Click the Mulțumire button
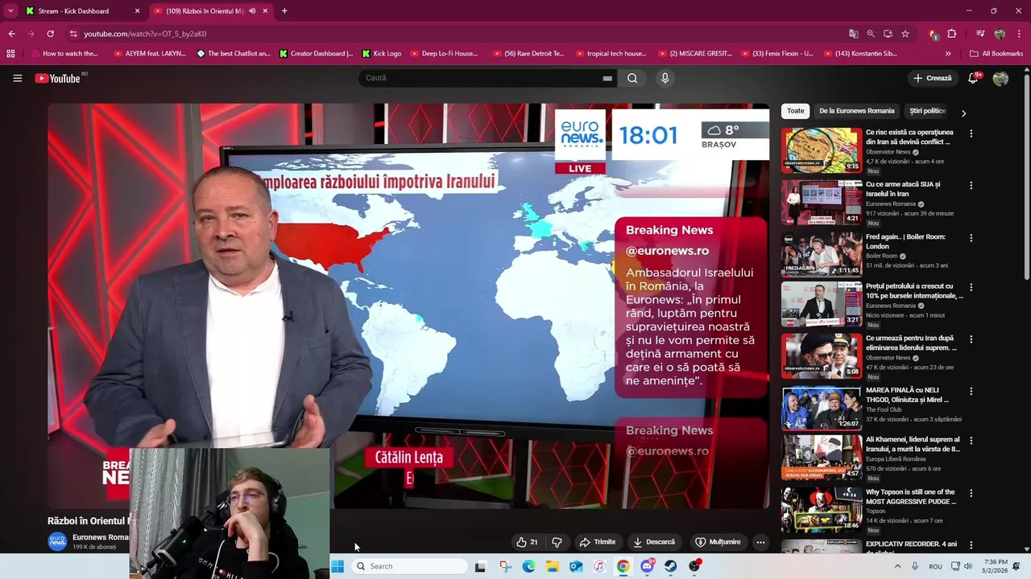1031x579 pixels. 718,542
